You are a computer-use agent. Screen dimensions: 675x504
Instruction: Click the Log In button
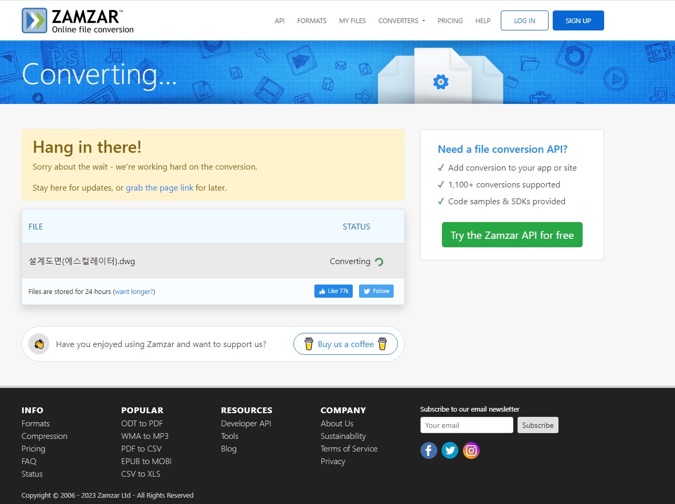tap(524, 20)
